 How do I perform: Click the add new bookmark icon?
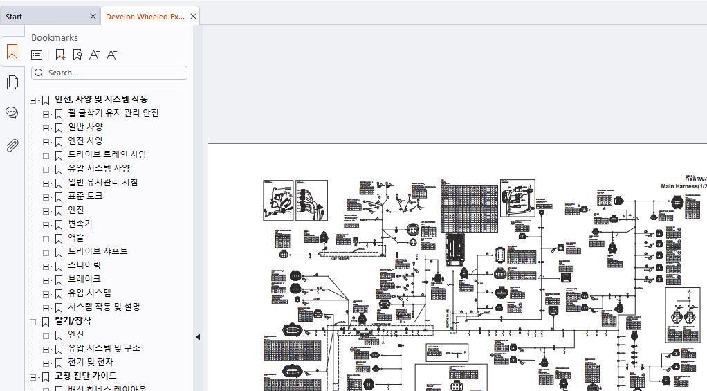tap(60, 55)
